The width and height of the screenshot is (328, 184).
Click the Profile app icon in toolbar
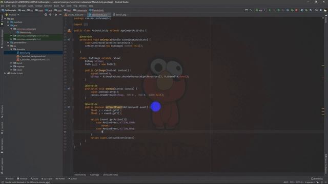click(288, 10)
